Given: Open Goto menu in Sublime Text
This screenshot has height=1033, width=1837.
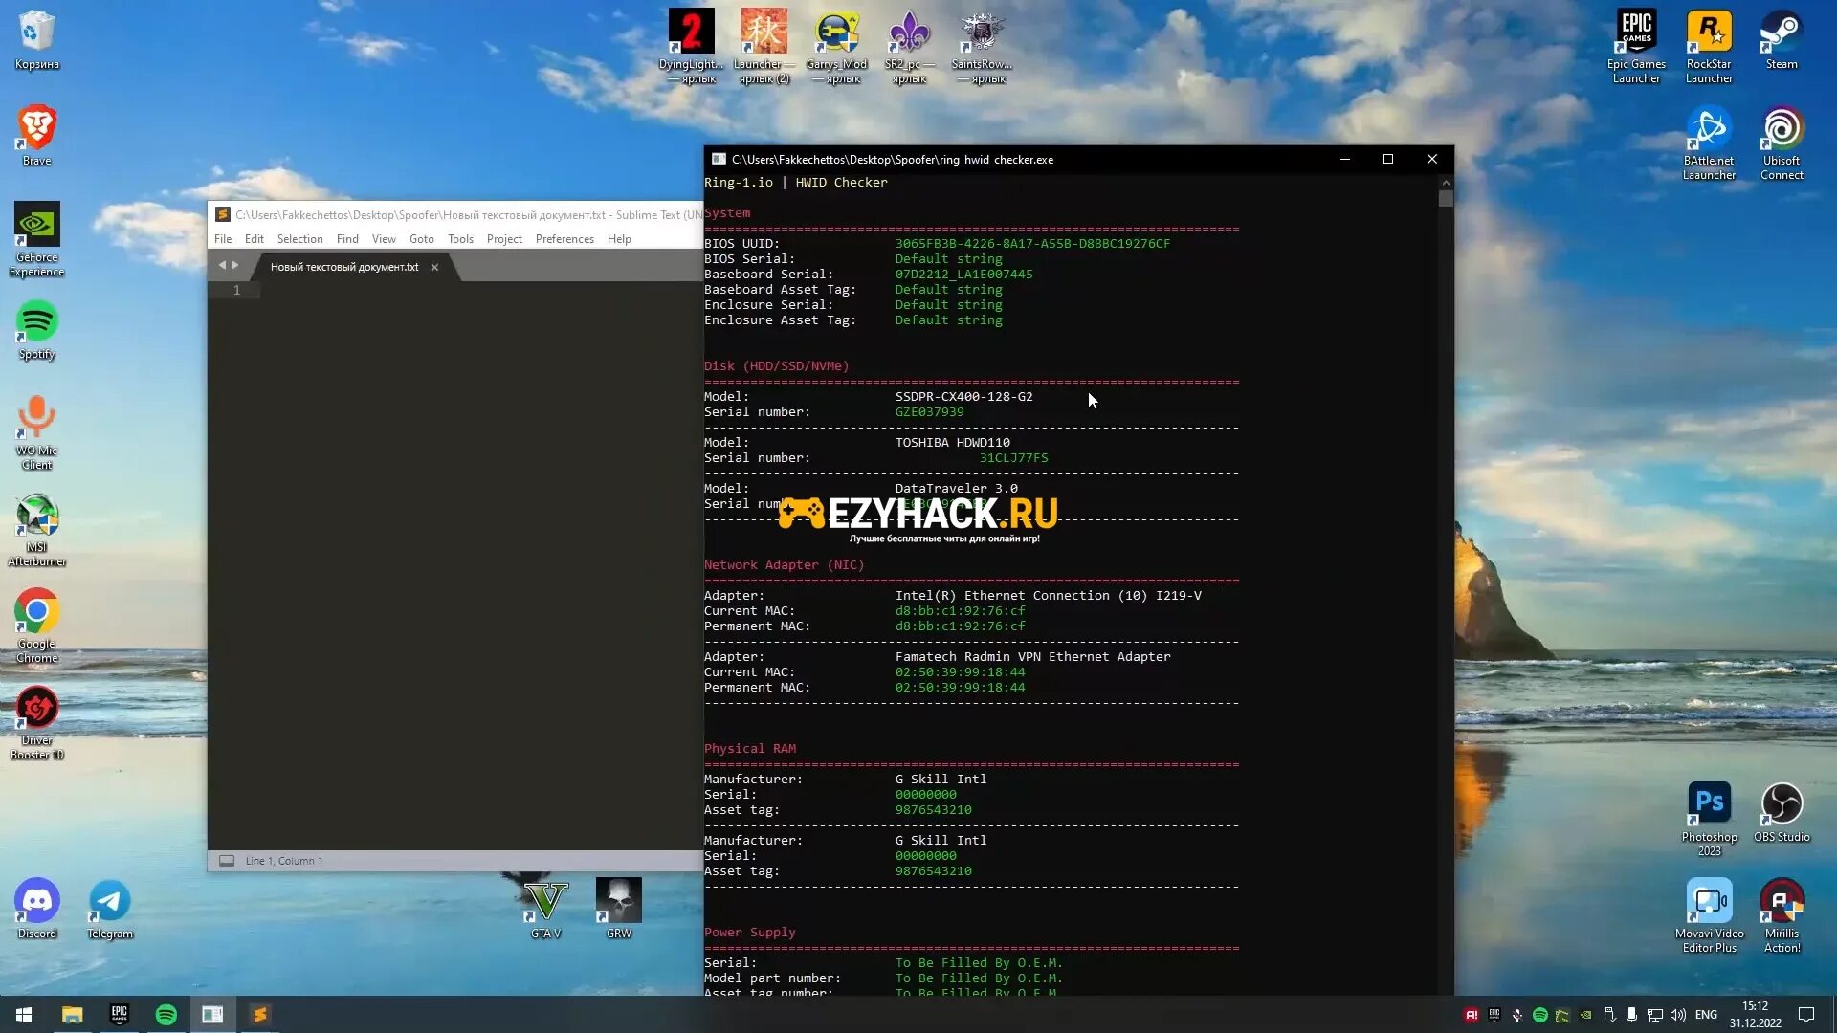Looking at the screenshot, I should coord(421,239).
